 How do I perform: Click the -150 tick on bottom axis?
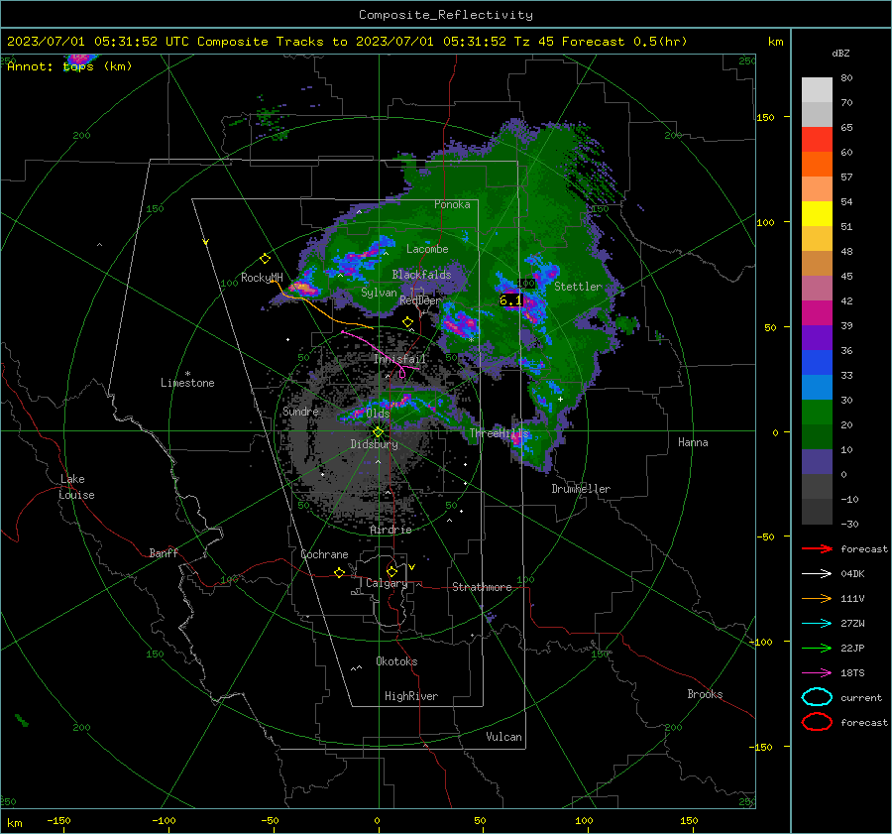58,820
